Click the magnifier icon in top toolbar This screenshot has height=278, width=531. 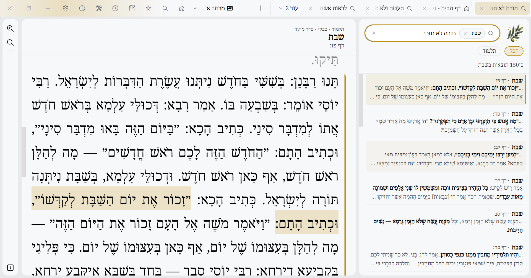[x=165, y=8]
